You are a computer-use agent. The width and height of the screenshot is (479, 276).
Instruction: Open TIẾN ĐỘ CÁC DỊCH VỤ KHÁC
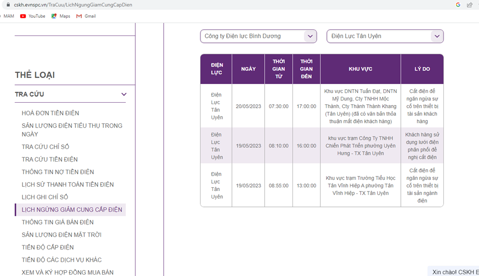[62, 260]
